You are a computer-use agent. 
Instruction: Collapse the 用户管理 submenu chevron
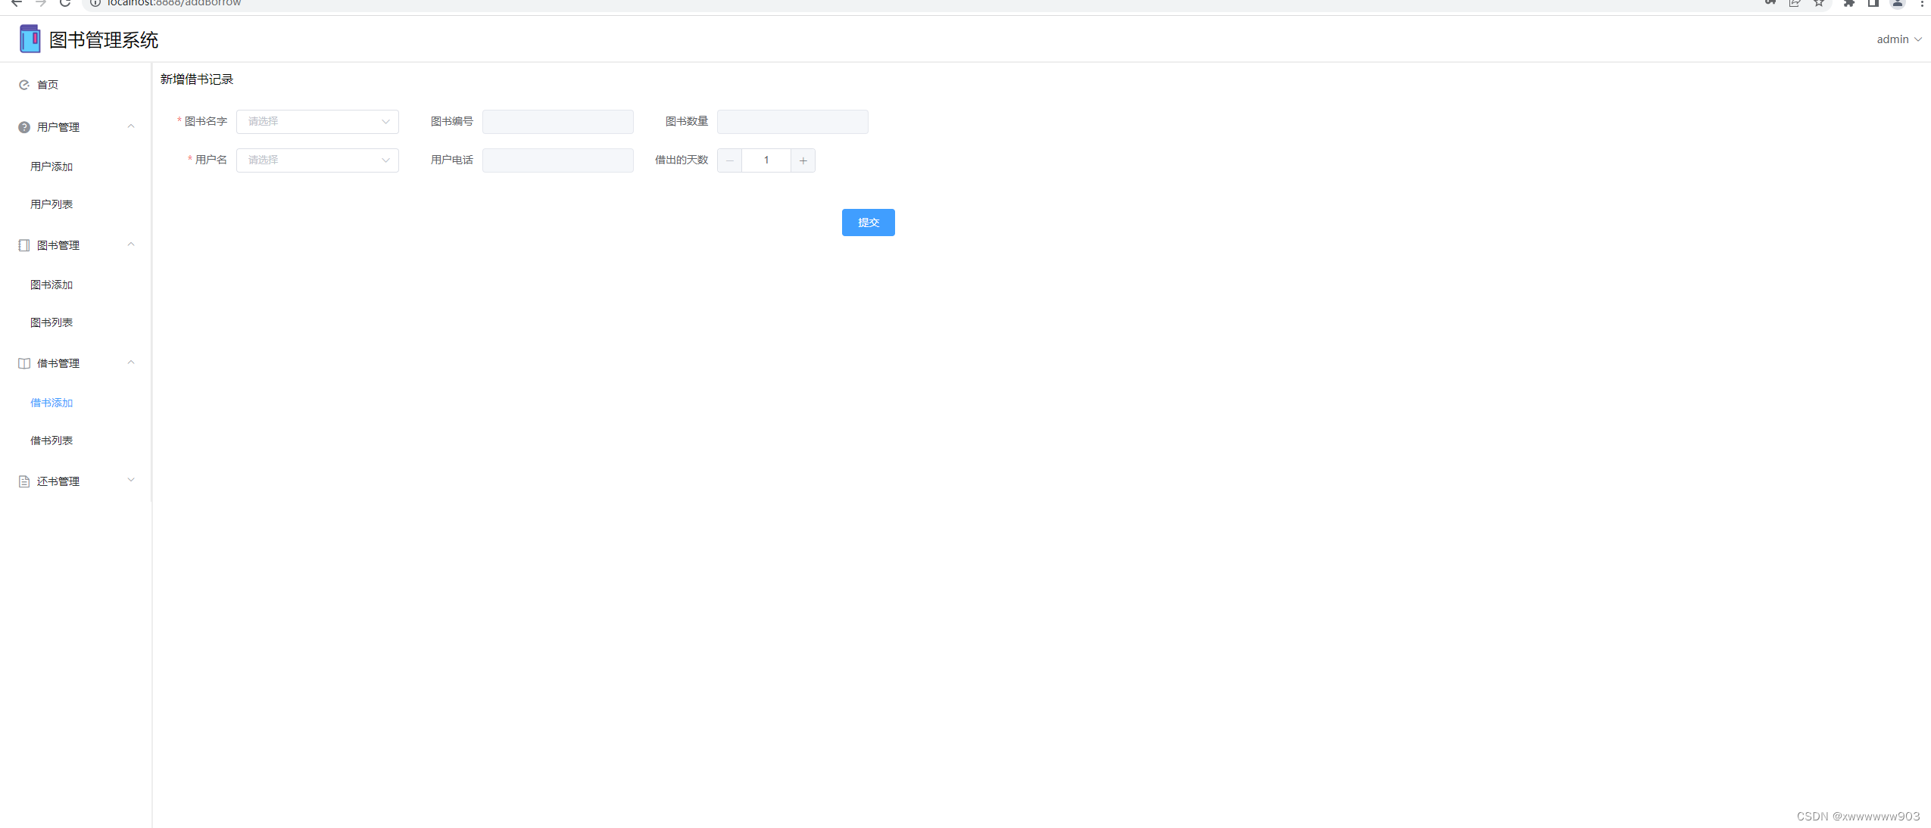pyautogui.click(x=131, y=126)
